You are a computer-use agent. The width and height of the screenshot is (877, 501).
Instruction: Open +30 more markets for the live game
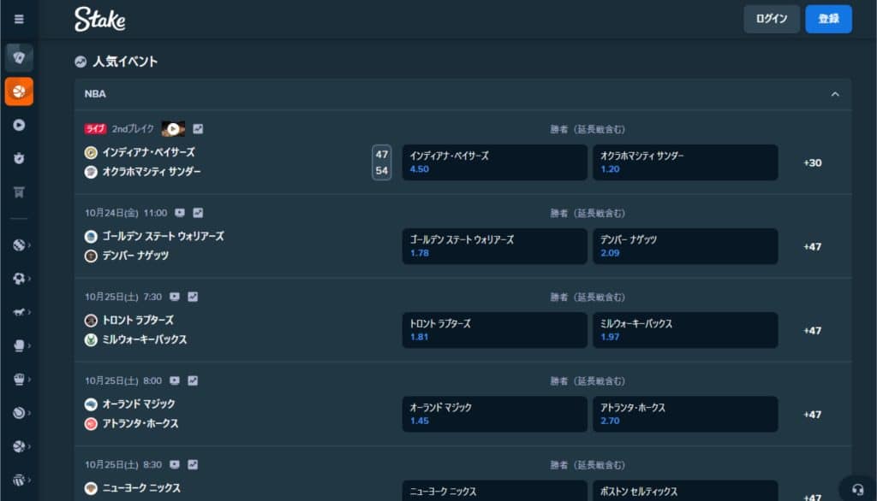point(812,162)
